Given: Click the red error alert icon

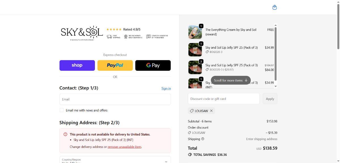Looking at the screenshot, I should coord(65,134).
